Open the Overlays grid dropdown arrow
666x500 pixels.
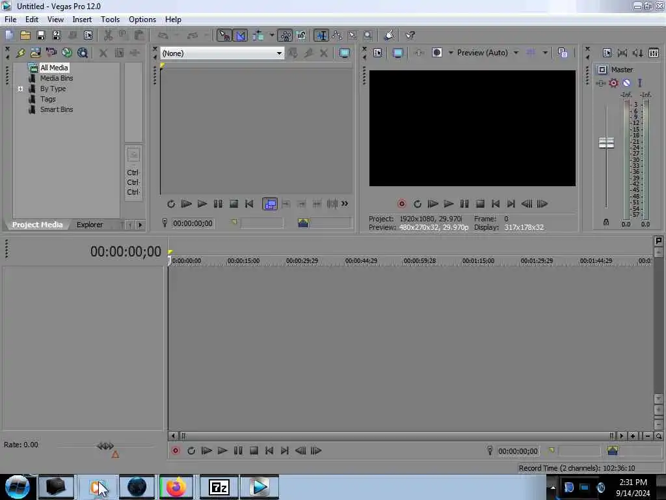click(545, 53)
